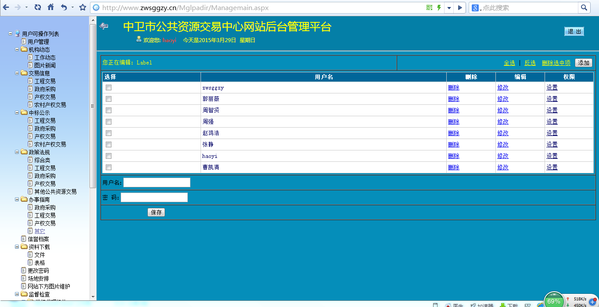Click the green lightning speed mode icon
Viewport: 599px width, 307px height.
point(439,7)
